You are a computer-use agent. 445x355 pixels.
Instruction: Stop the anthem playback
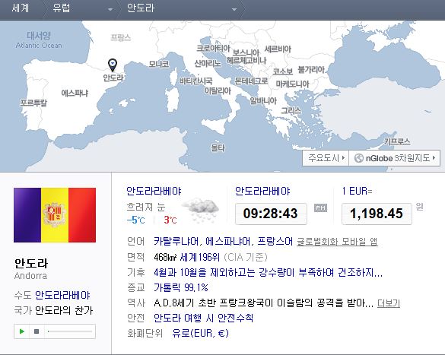click(x=37, y=331)
